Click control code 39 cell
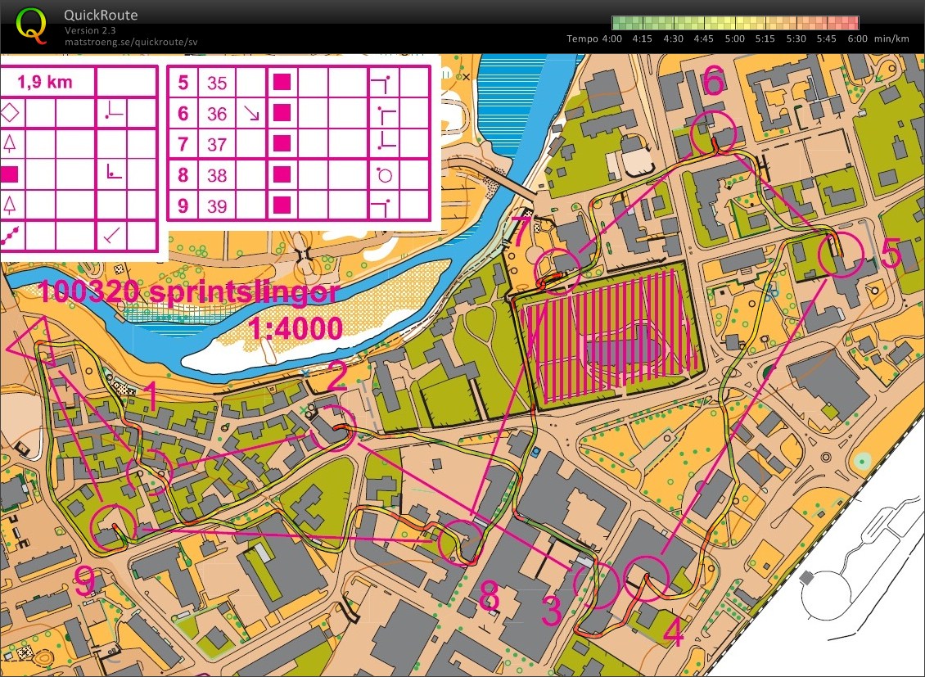Image resolution: width=925 pixels, height=677 pixels. click(216, 205)
